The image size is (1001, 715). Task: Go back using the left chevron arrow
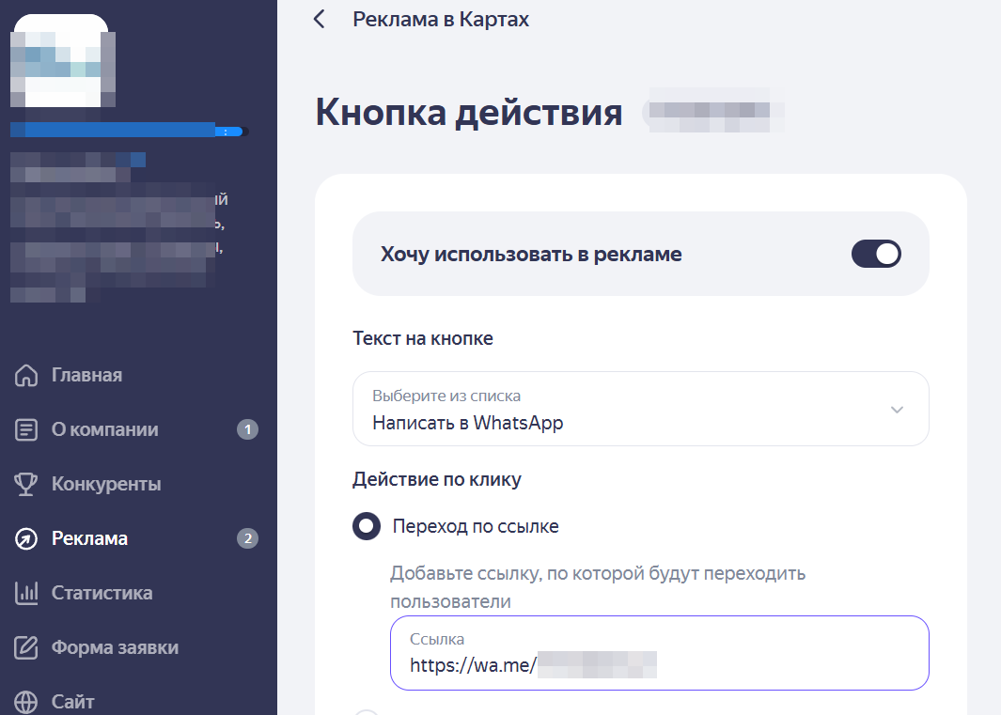[x=320, y=20]
